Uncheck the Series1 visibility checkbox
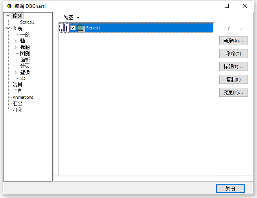This screenshot has width=257, height=198. coord(73,27)
